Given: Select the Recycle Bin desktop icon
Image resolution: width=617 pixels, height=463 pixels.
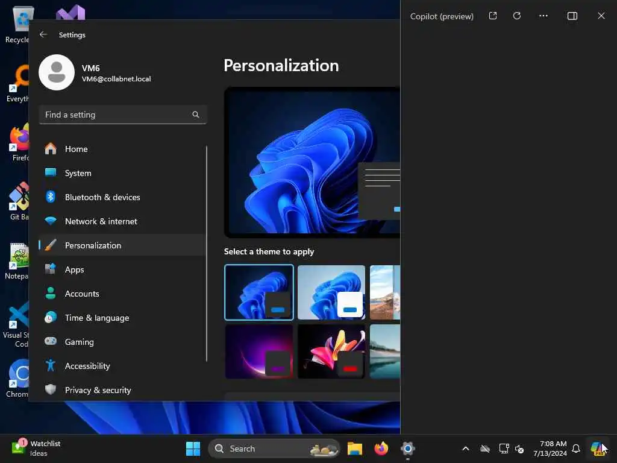Looking at the screenshot, I should [x=17, y=24].
